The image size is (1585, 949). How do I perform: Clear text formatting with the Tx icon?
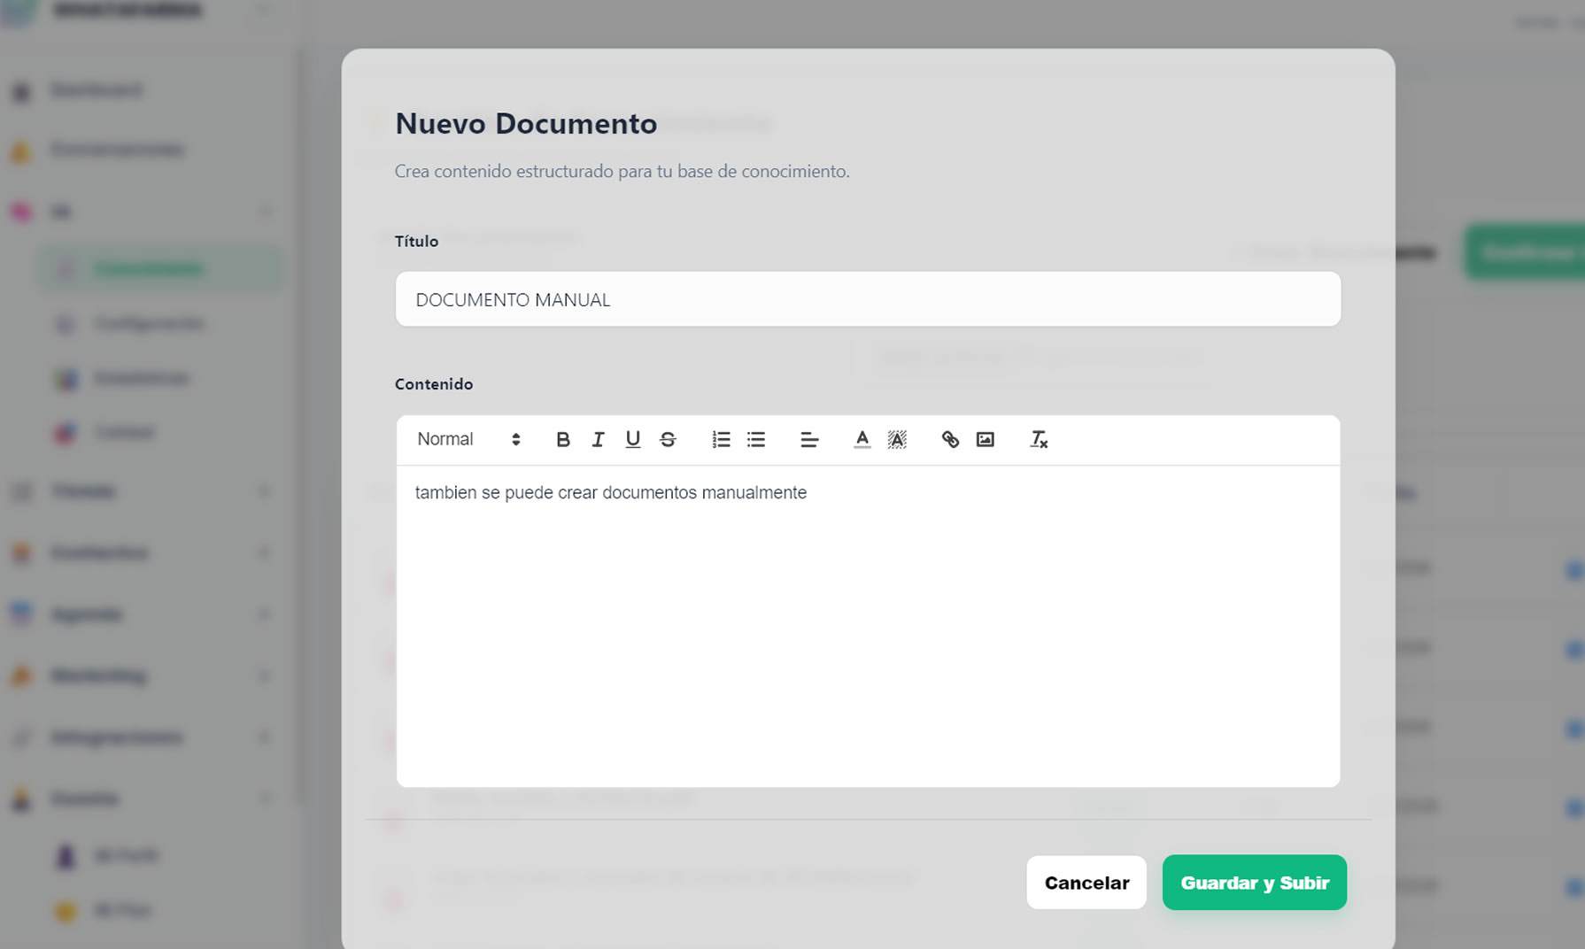click(1038, 439)
